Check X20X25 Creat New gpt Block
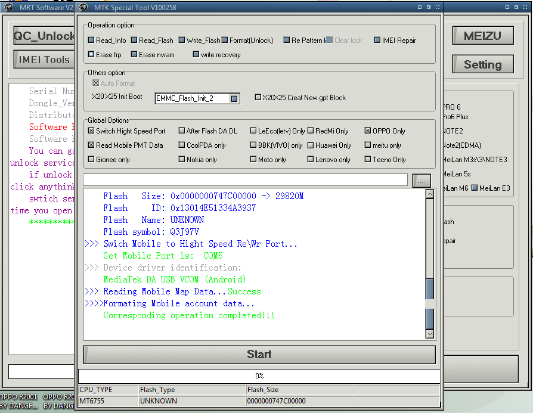This screenshot has height=413, width=533. point(258,97)
